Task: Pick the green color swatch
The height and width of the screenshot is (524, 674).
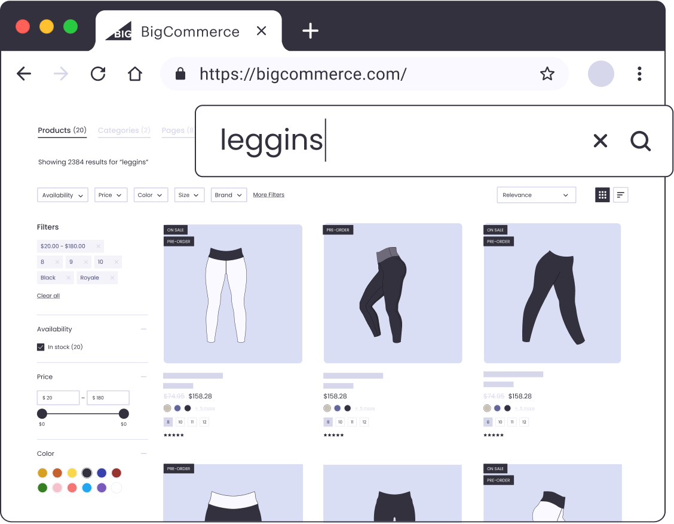Action: 42,488
